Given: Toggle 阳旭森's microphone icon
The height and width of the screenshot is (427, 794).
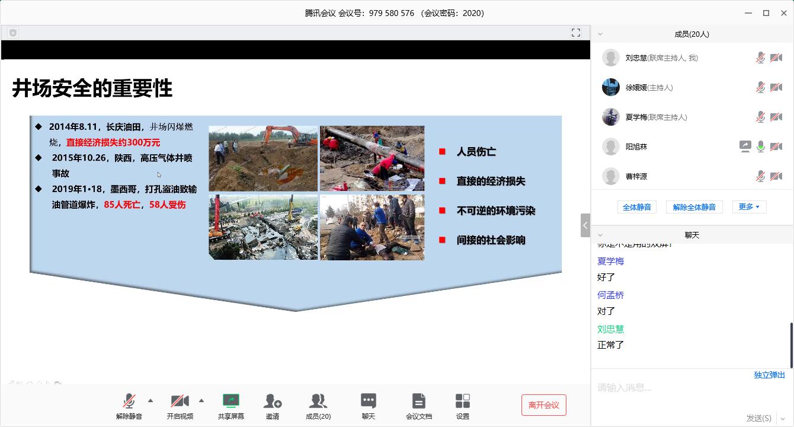Looking at the screenshot, I should (761, 146).
